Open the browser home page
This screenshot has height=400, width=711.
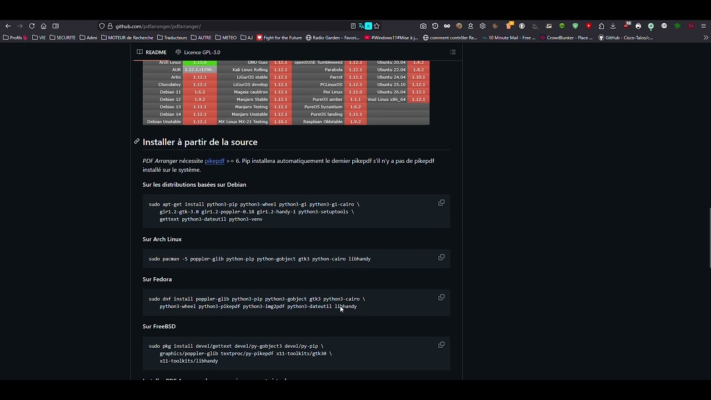point(43,26)
